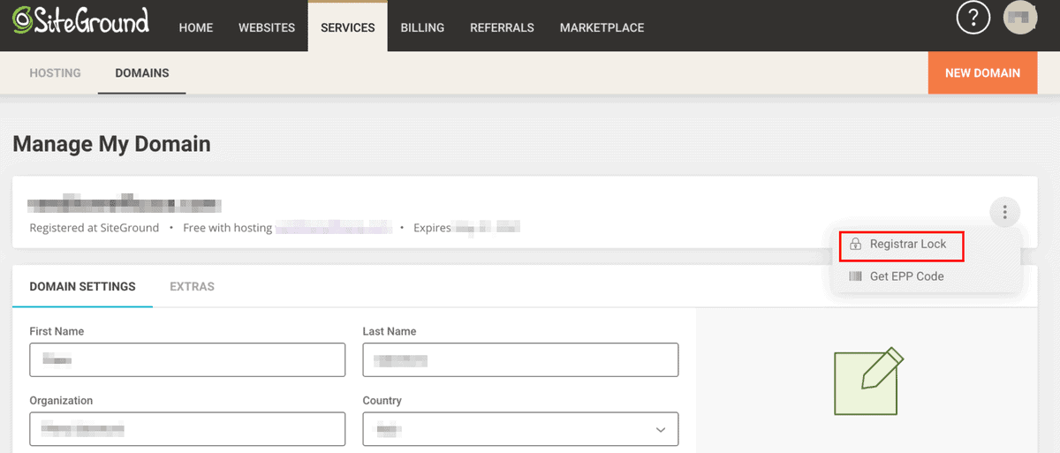Focus the Organization input field

pyautogui.click(x=187, y=429)
